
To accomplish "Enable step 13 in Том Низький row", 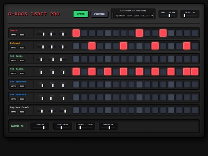I will pos(171,97).
